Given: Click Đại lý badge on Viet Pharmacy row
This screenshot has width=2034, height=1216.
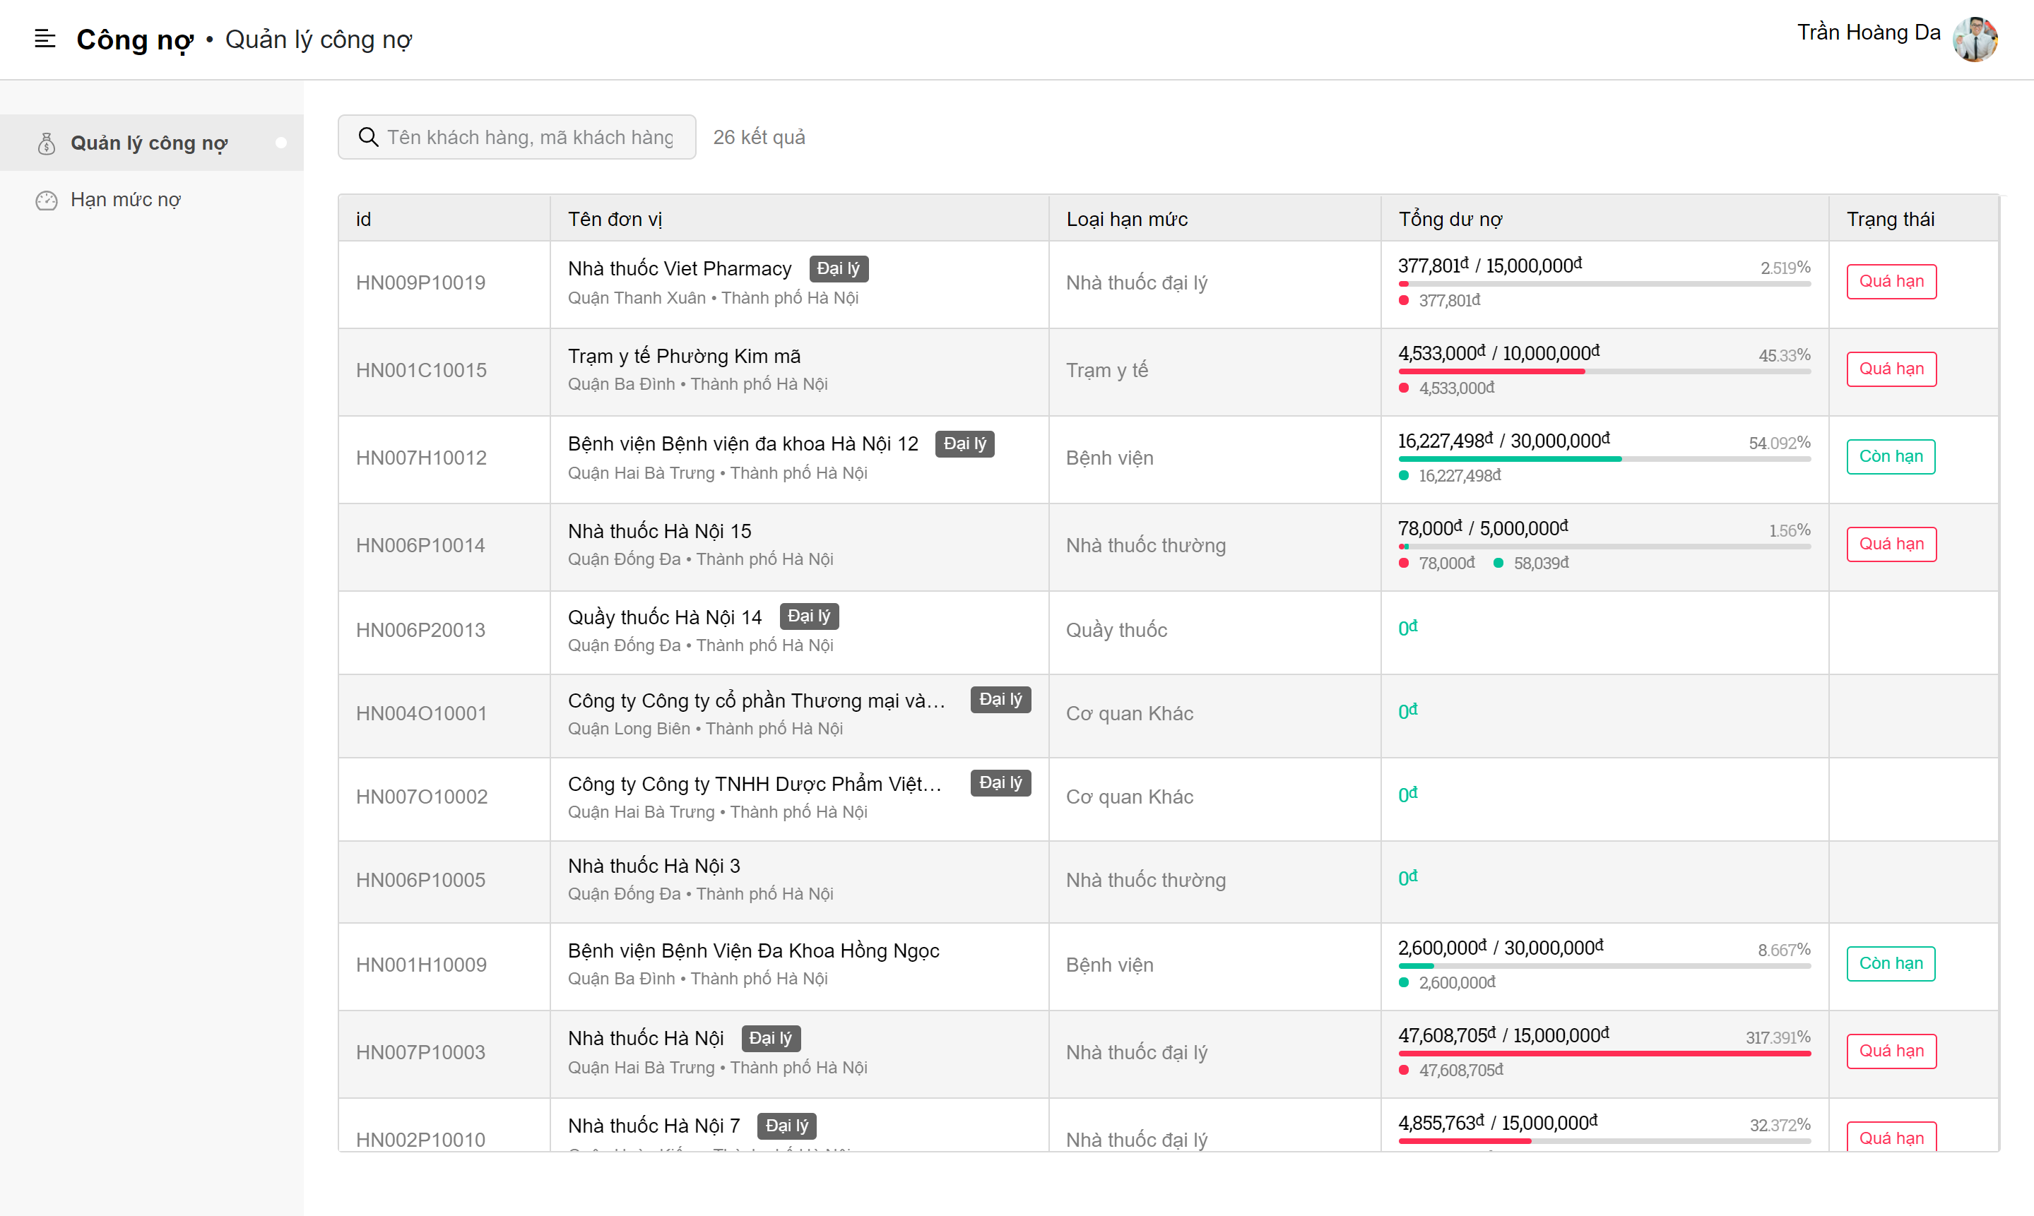Looking at the screenshot, I should pos(838,269).
